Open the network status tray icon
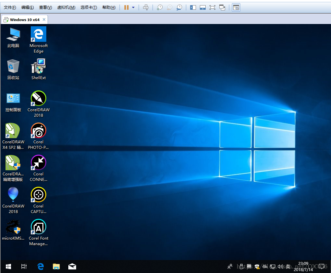This screenshot has width=331, height=273. (x=273, y=267)
